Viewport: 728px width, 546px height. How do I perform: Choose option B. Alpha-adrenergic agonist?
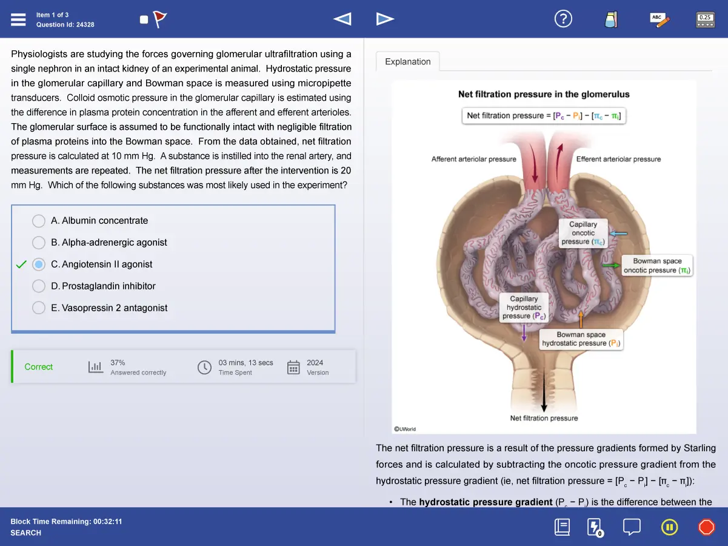point(39,243)
